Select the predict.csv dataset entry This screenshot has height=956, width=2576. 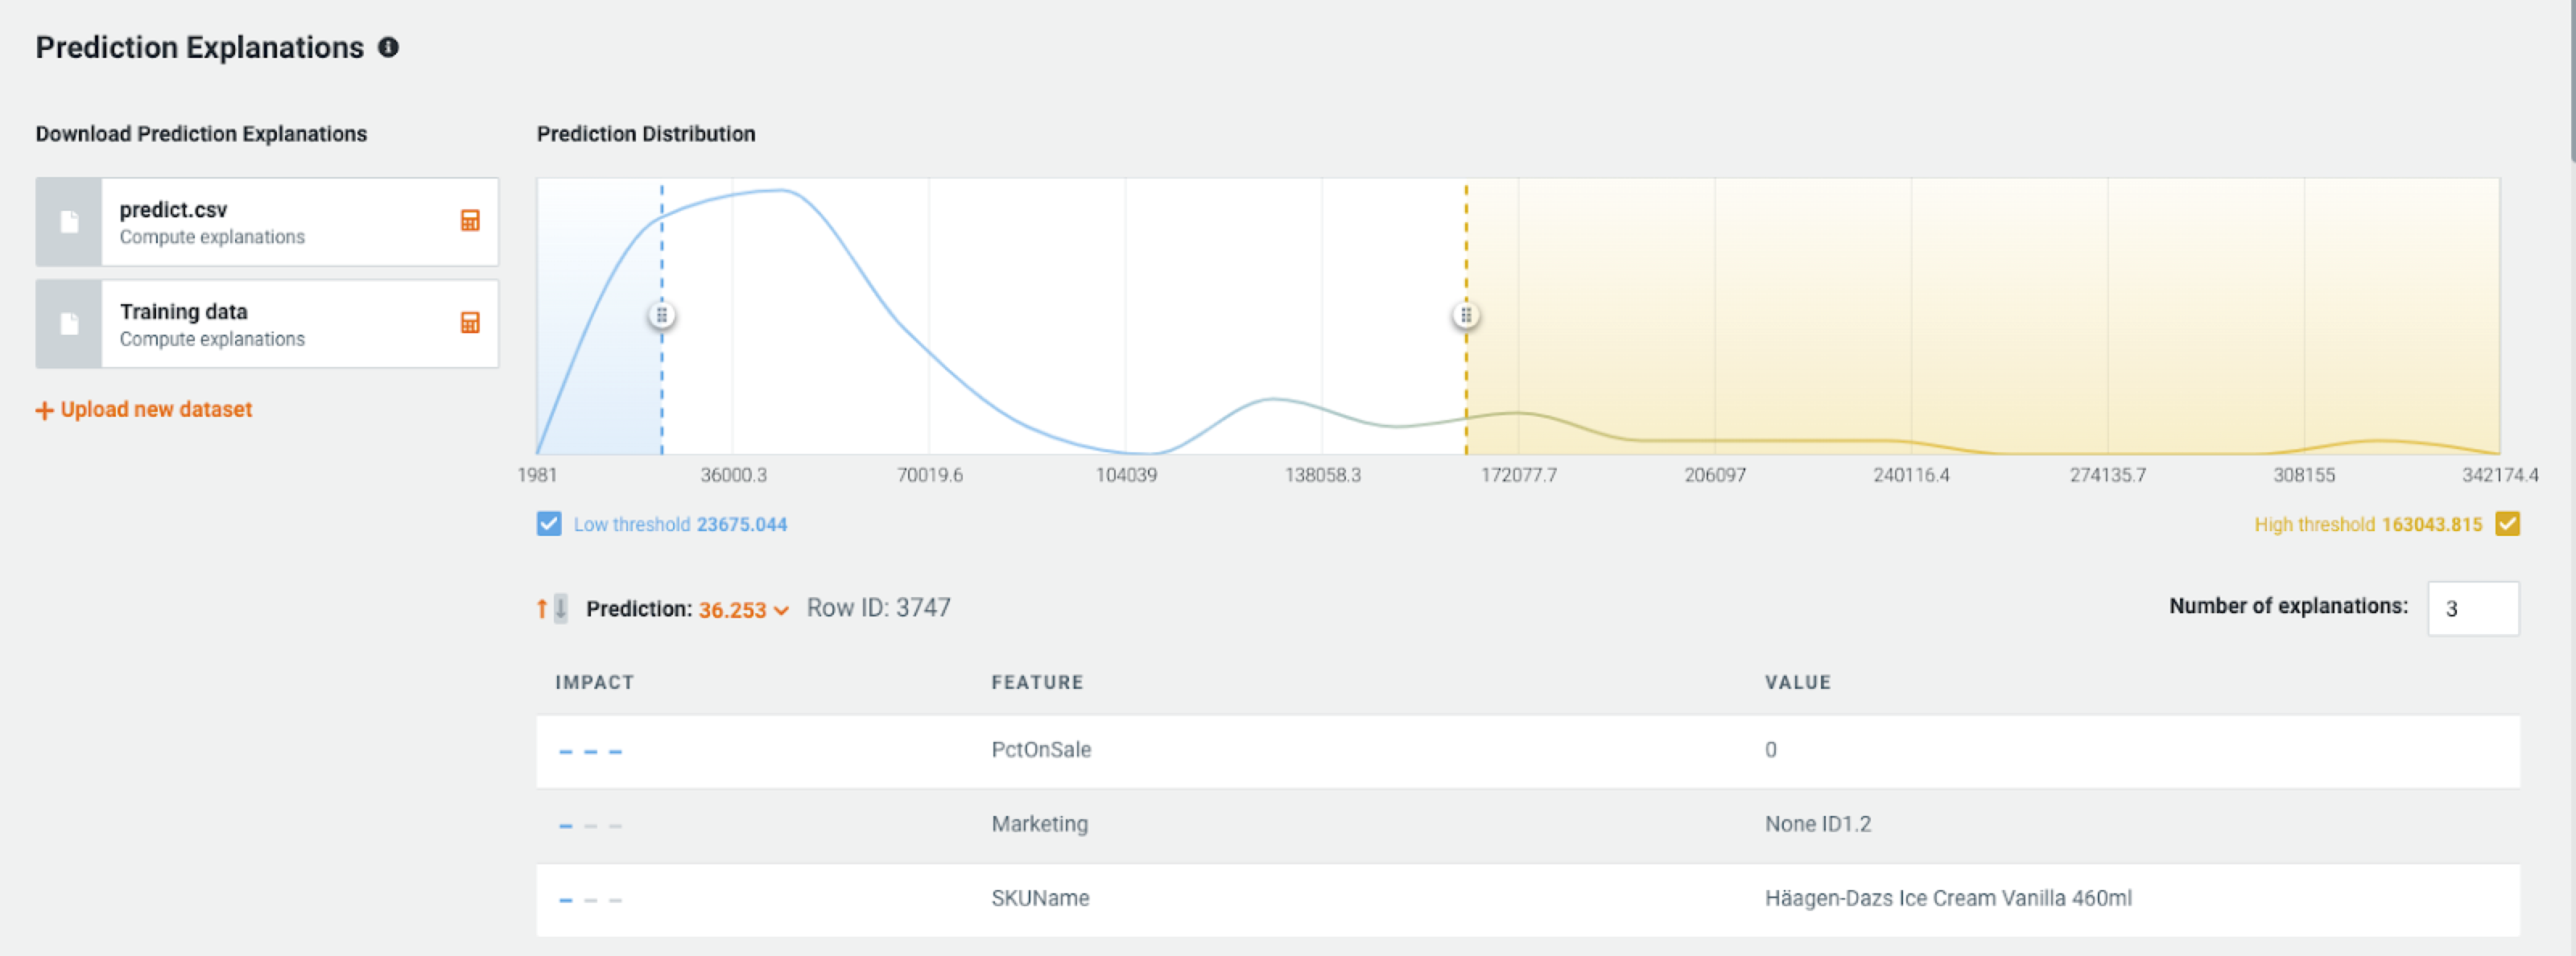280,222
